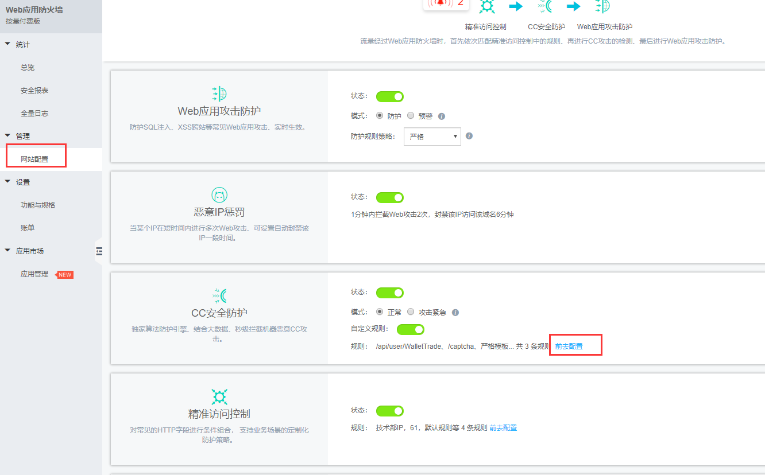Click the Web应用攻击防护 label in flow diagram
The height and width of the screenshot is (475, 765).
(605, 27)
